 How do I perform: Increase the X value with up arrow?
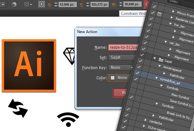tap(56, 3)
